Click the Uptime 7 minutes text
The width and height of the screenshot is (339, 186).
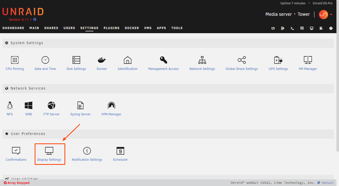tap(293, 3)
